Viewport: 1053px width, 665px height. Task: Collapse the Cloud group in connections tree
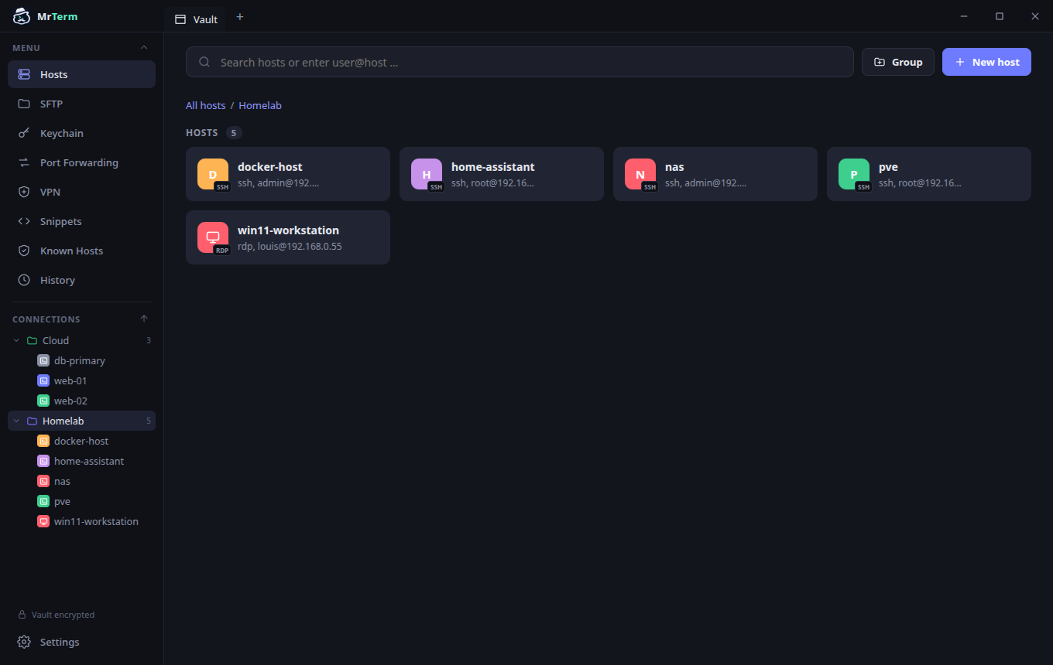pyautogui.click(x=16, y=340)
